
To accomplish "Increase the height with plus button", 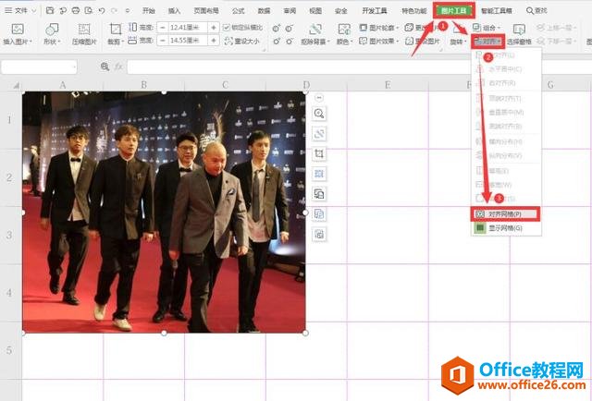I will tap(214, 27).
